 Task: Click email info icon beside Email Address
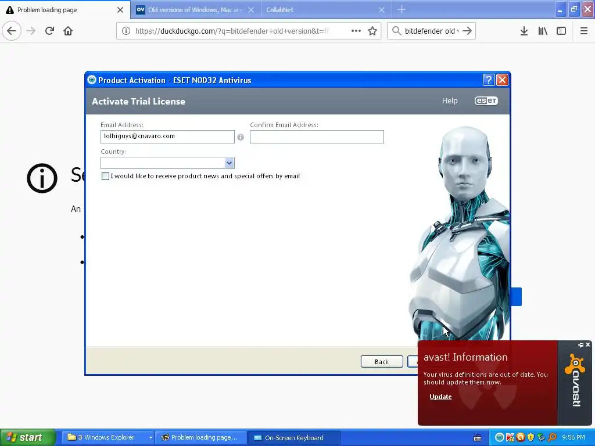[x=241, y=137]
